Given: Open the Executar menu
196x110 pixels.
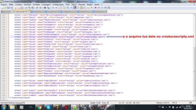Looking at the screenshot, I should point(82,5).
